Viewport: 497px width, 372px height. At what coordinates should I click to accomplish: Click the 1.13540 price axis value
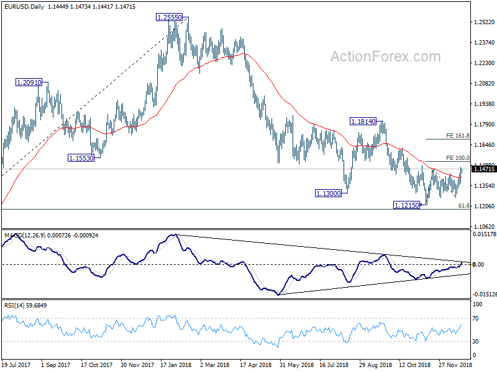(x=484, y=185)
